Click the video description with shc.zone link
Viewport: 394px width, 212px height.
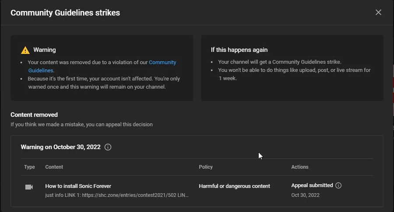[x=116, y=195]
